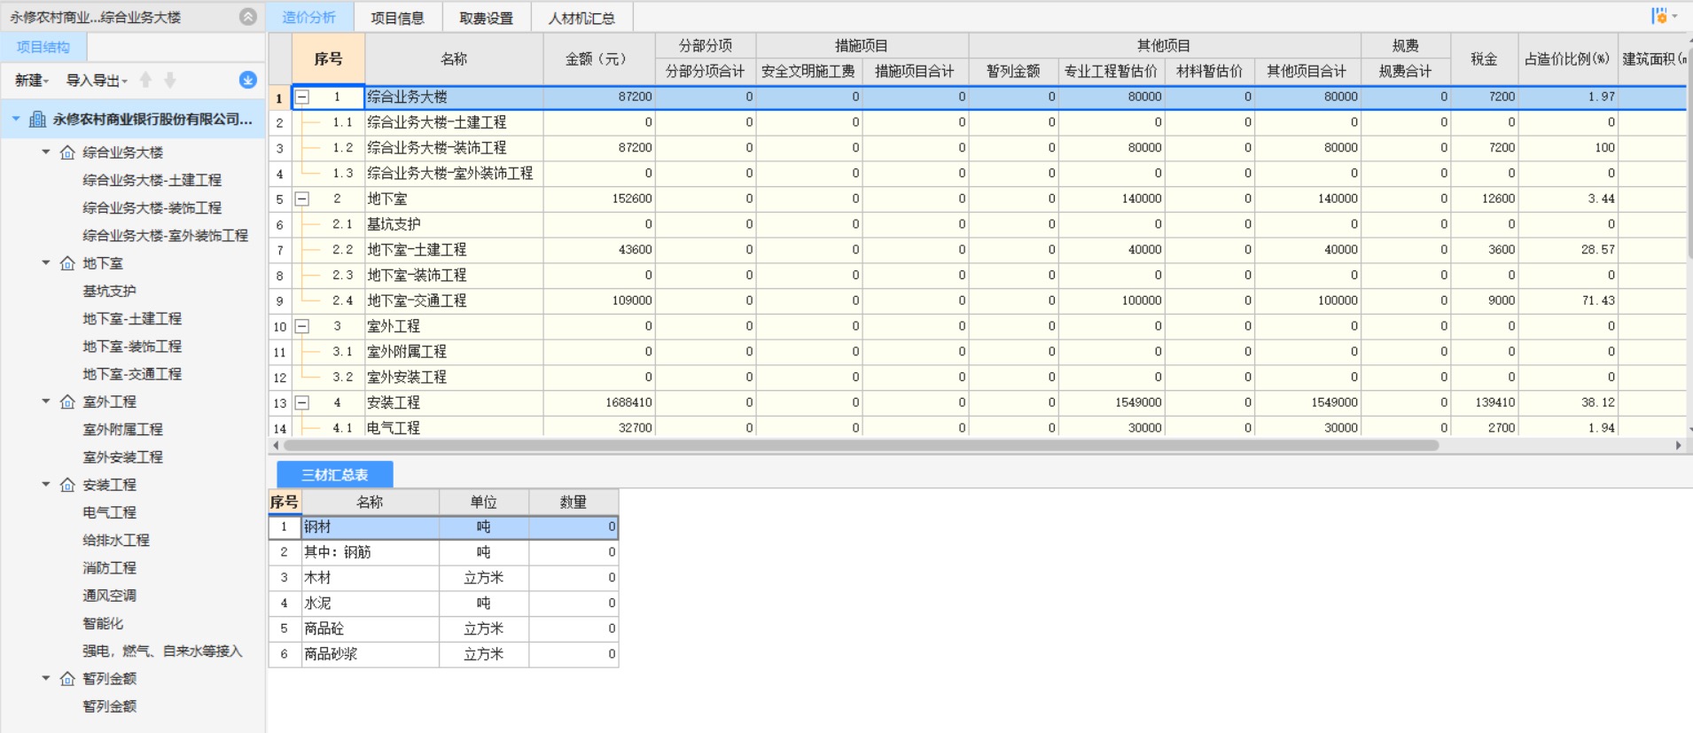Select 地下室-土建工程 in tree
The height and width of the screenshot is (733, 1693).
click(132, 318)
